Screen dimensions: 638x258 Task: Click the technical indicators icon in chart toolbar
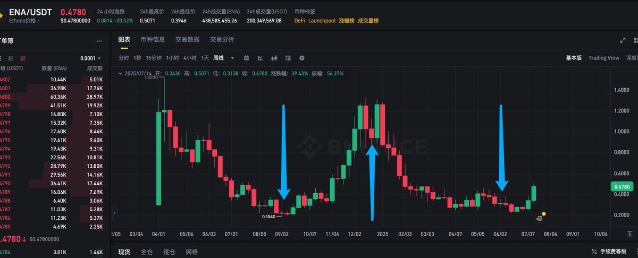pos(288,58)
